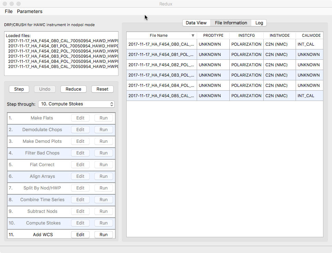Run the Flat Correct step

coord(104,164)
